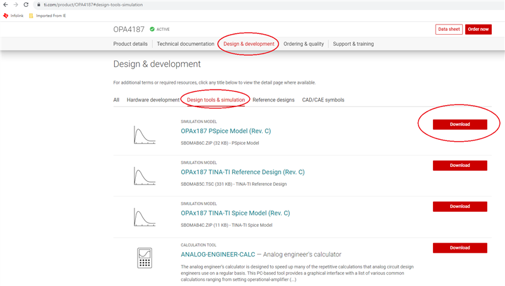Click the browser Forward arrow
505x286 pixels.
(x=16, y=5)
